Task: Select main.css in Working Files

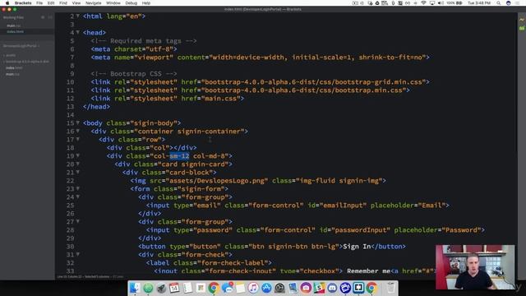Action: [x=14, y=25]
